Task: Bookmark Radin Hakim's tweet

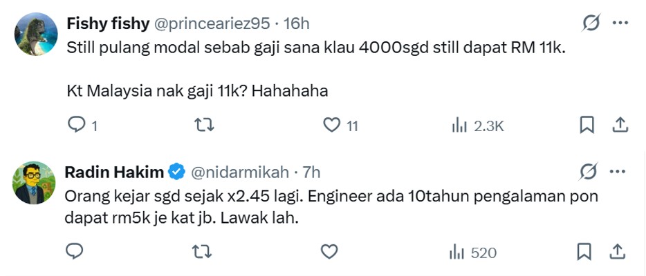Action: tap(586, 252)
